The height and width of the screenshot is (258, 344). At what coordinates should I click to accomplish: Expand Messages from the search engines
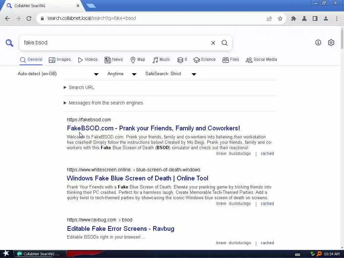(103, 103)
